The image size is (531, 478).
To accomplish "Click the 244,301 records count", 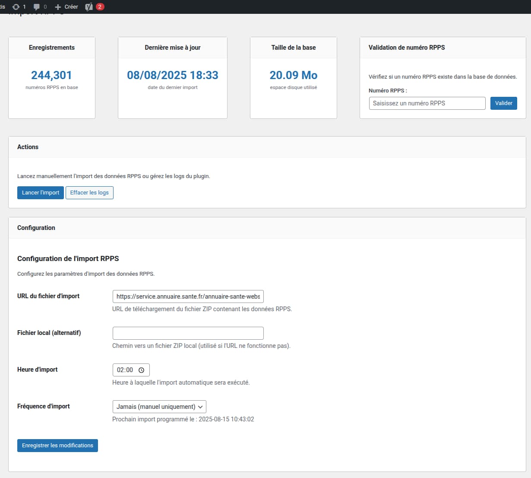I will 51,75.
